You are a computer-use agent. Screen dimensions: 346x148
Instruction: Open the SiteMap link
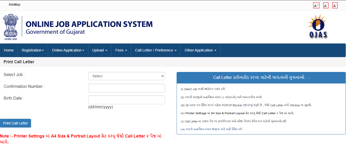(14, 5)
